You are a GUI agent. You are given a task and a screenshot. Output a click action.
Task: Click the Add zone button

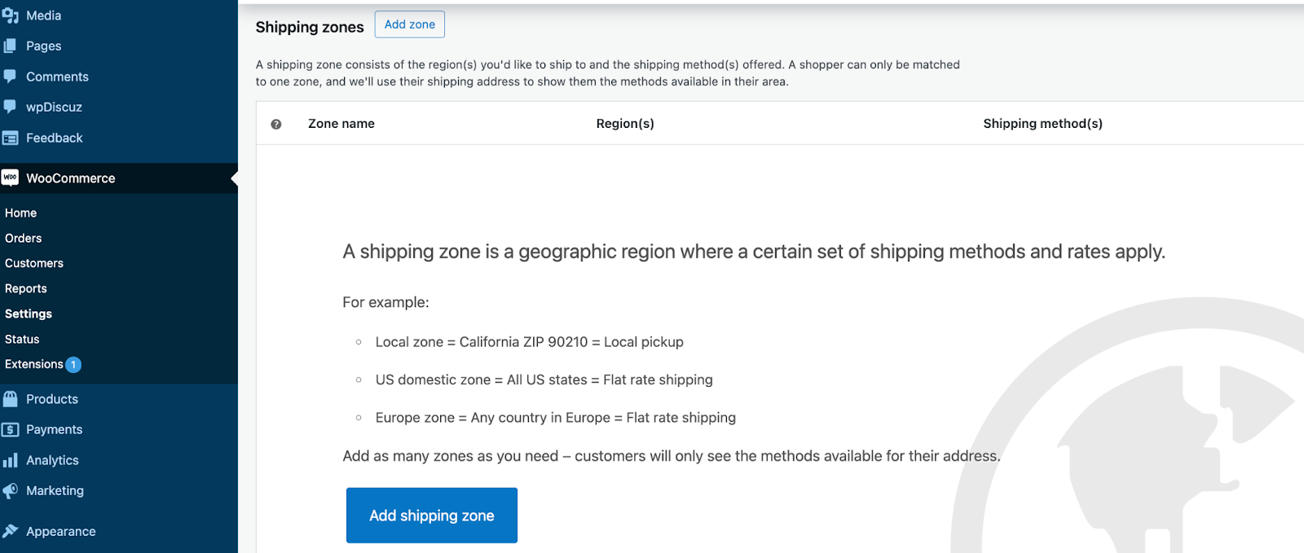[409, 24]
